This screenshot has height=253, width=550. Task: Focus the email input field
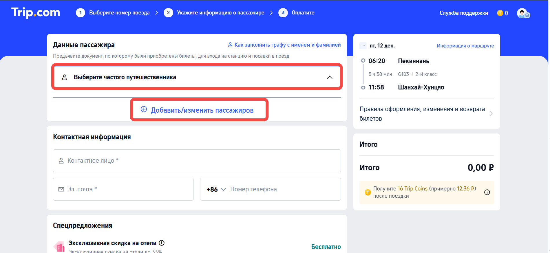(123, 189)
